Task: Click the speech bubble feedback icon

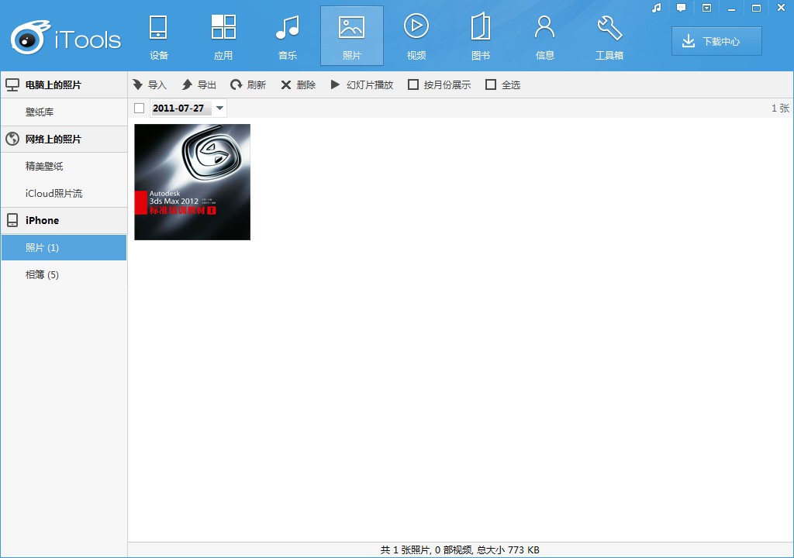Action: [681, 8]
